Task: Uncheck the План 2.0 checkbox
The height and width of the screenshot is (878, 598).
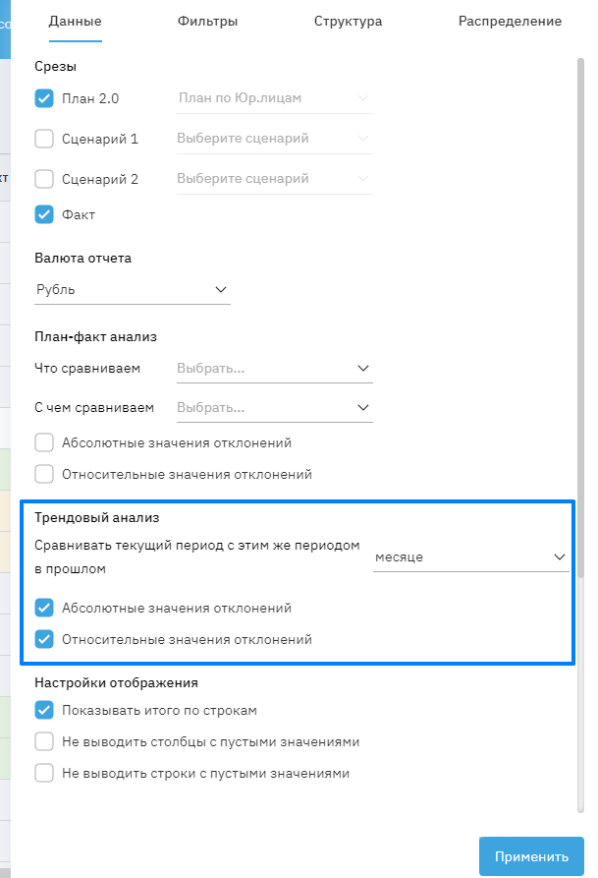Action: 44,98
